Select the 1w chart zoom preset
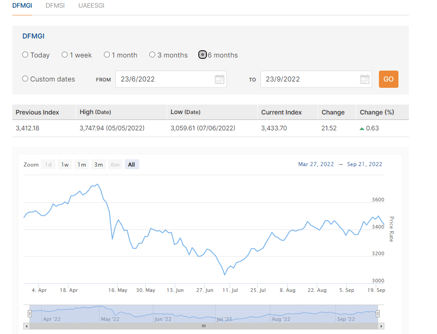 tap(64, 164)
